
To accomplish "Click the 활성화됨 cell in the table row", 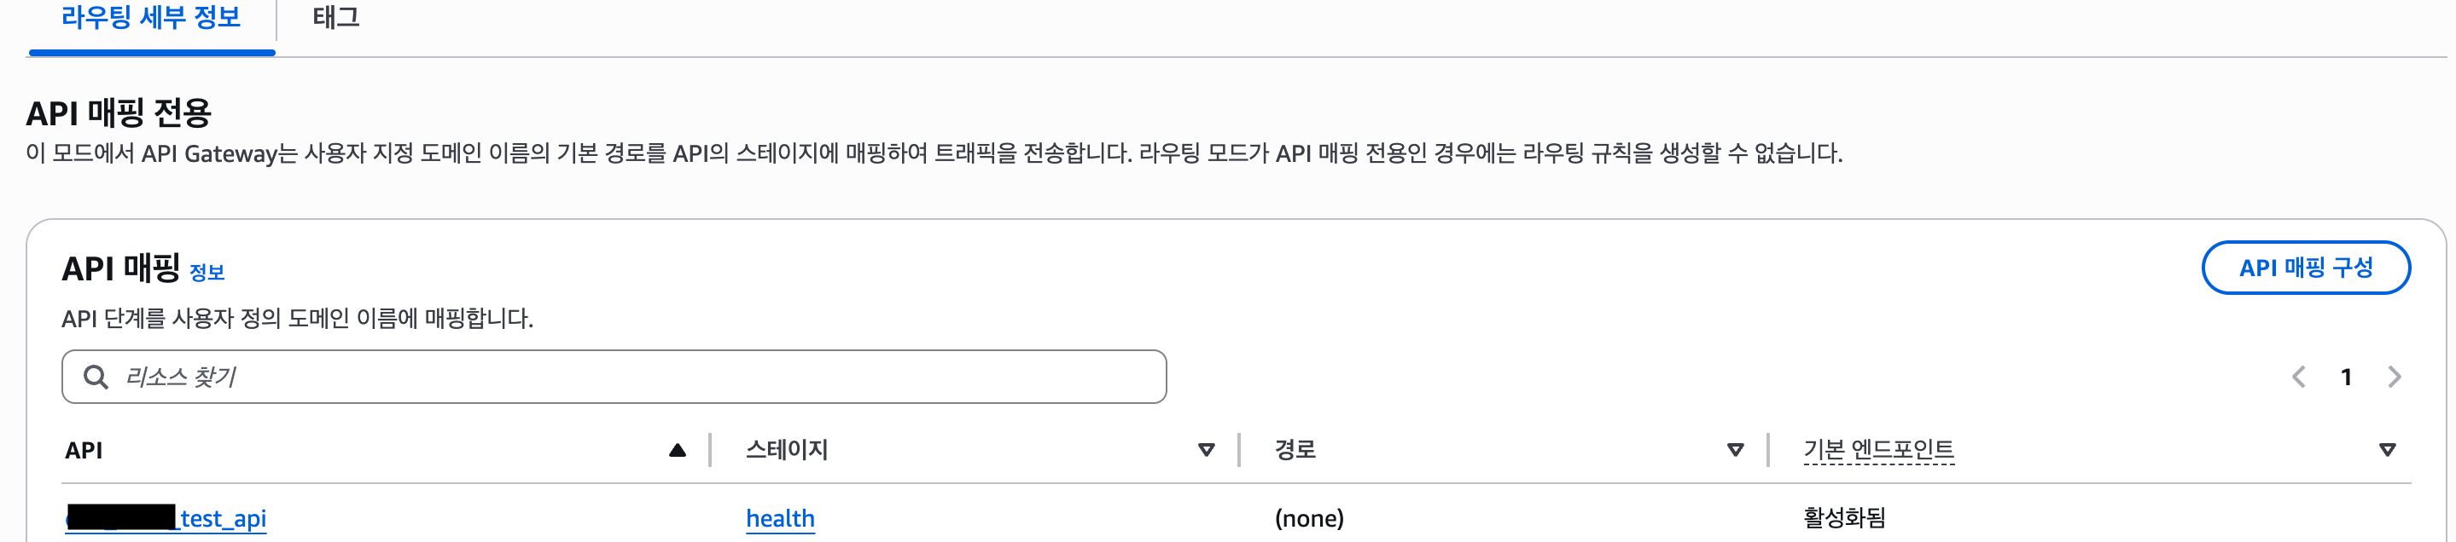I will (1844, 518).
